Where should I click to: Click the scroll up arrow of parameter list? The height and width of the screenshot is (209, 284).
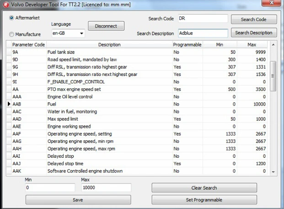[x=273, y=45]
